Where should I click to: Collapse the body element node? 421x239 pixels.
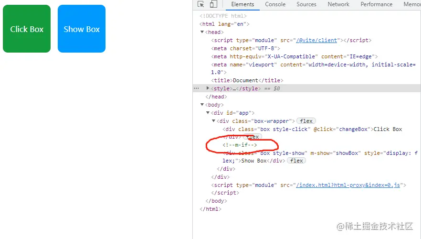tap(202, 105)
